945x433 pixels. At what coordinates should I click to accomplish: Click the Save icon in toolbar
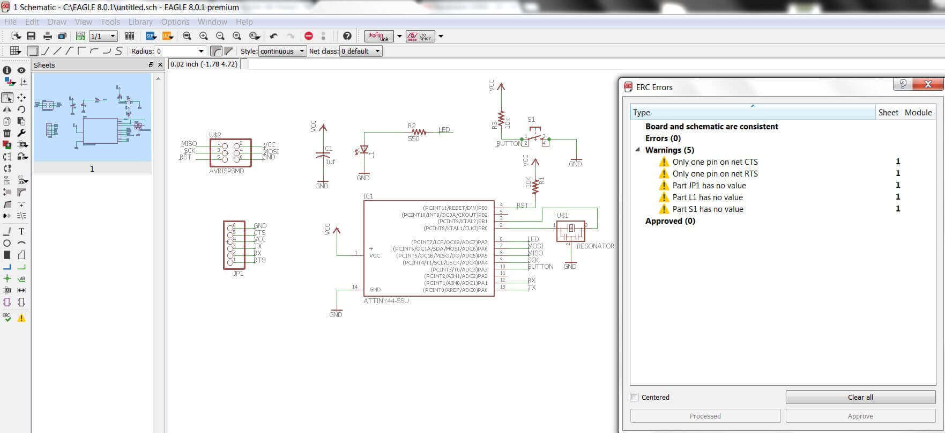[x=31, y=36]
